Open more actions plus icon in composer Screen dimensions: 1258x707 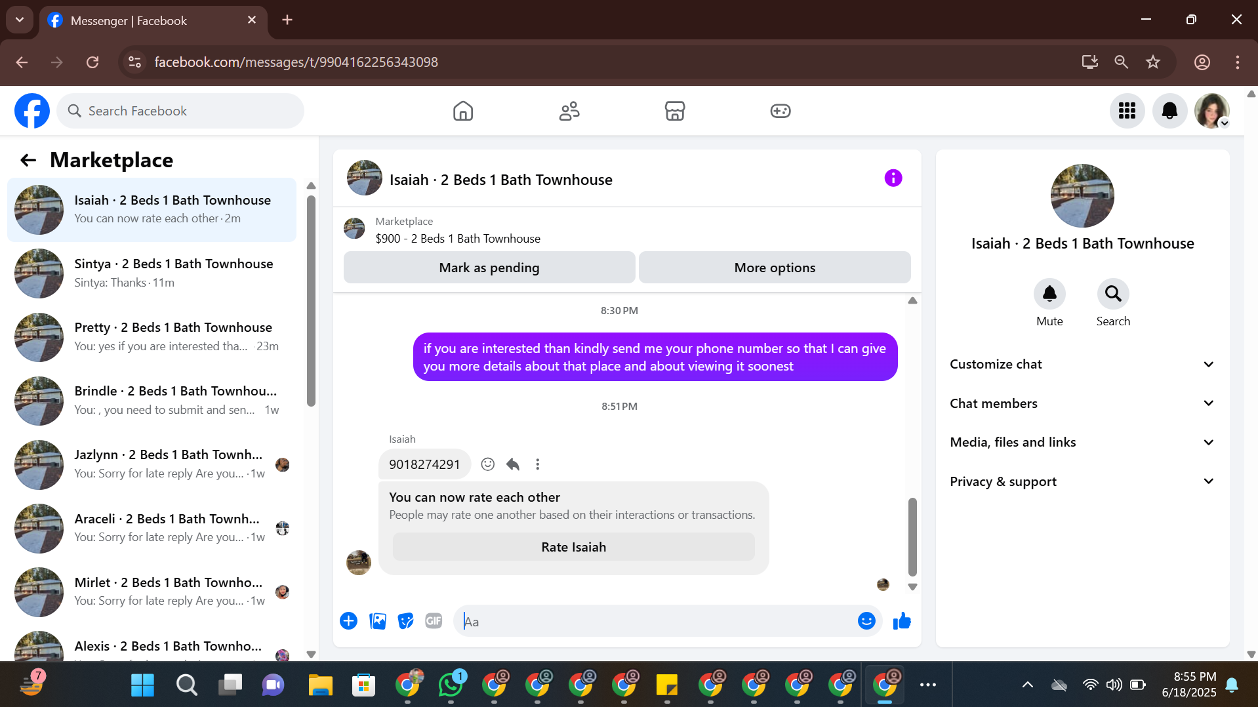(x=349, y=621)
